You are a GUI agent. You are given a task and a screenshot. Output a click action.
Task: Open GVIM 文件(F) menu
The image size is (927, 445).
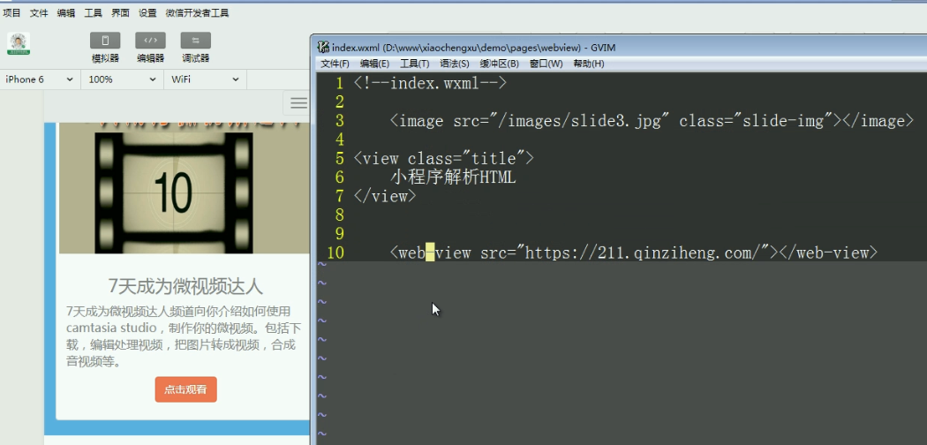pyautogui.click(x=335, y=64)
